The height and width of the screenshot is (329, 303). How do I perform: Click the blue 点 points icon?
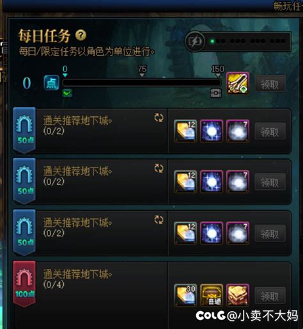(52, 83)
